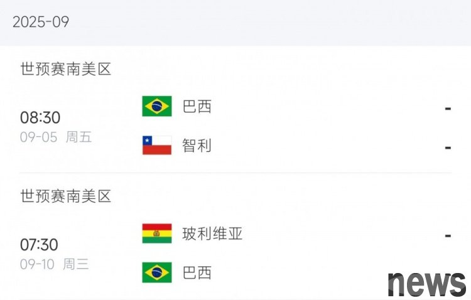Click the Bolivia score dash

(448, 236)
